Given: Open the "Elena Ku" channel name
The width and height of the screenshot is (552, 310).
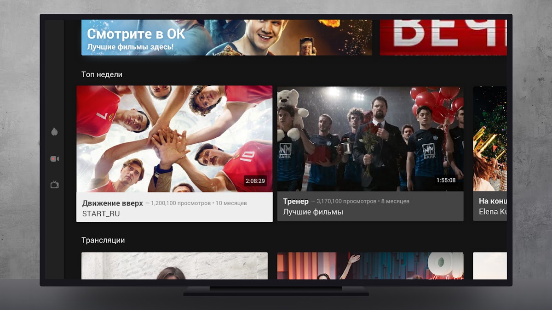Looking at the screenshot, I should 492,212.
